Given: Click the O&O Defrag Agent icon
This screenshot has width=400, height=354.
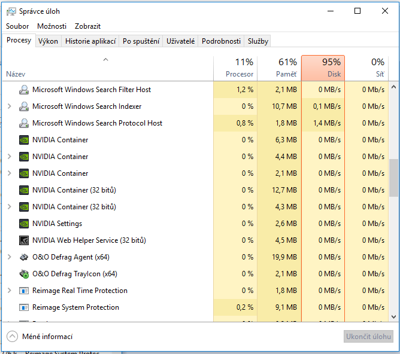Looking at the screenshot, I should coord(24,257).
